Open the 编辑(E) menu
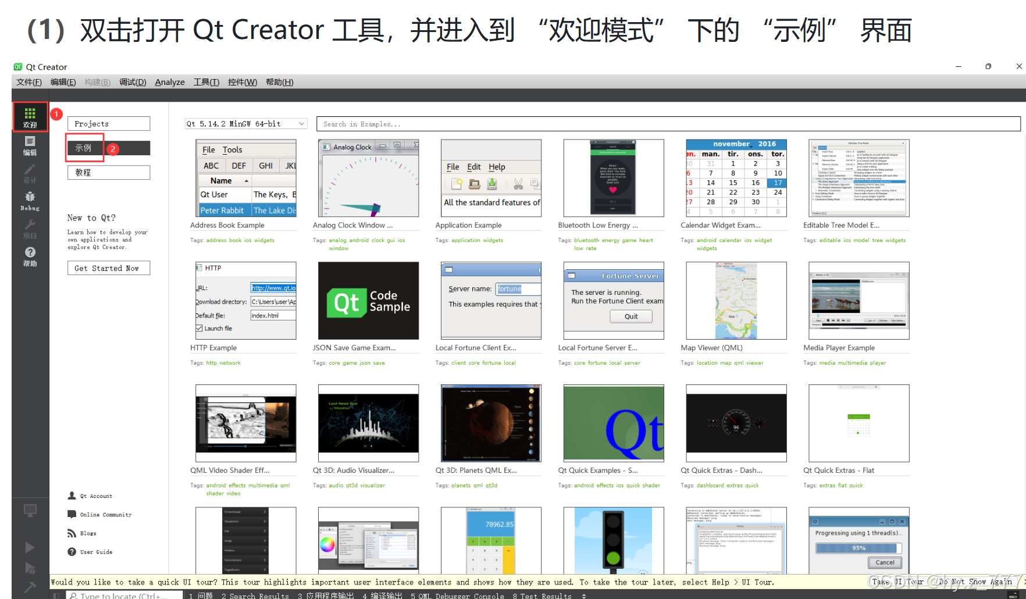 tap(63, 82)
